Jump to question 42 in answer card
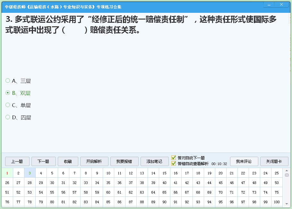 187,183
